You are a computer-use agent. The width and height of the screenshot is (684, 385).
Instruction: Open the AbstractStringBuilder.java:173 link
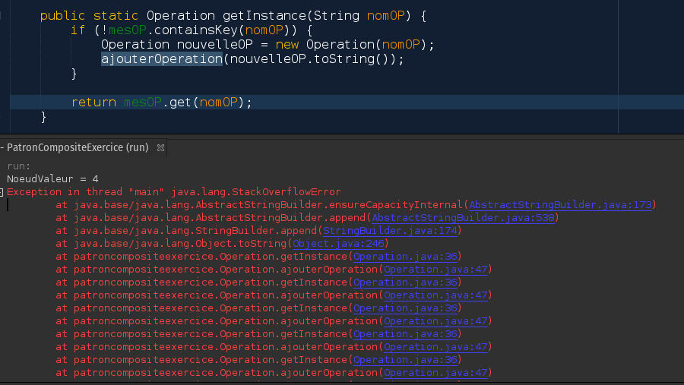click(x=562, y=205)
